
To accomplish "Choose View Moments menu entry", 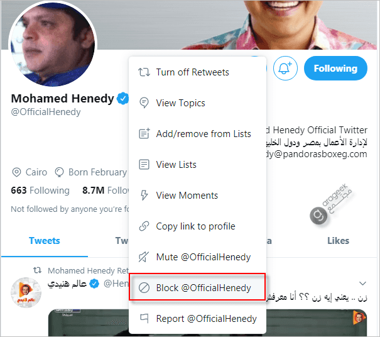I will pos(187,196).
